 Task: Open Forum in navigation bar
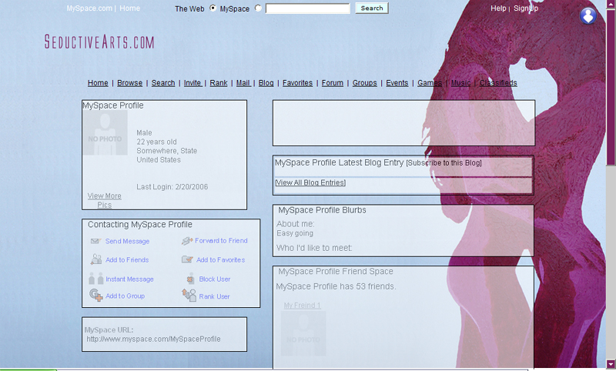pyautogui.click(x=333, y=83)
